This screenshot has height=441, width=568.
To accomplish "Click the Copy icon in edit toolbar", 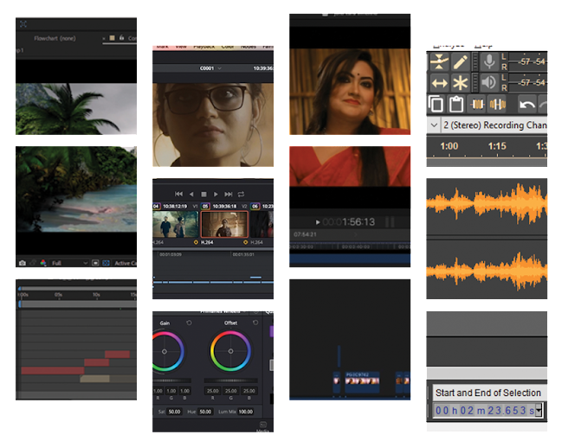I will pyautogui.click(x=436, y=104).
